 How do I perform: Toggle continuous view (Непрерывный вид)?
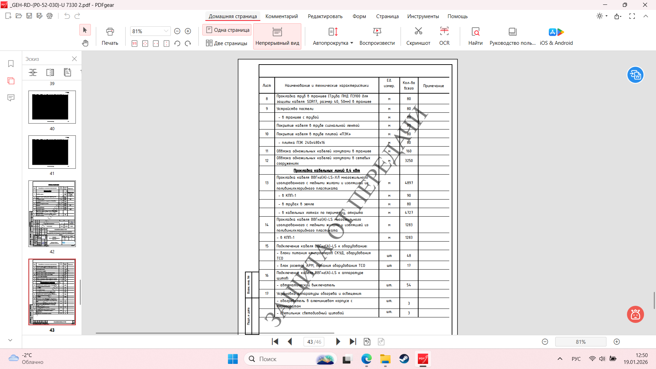coord(277,36)
